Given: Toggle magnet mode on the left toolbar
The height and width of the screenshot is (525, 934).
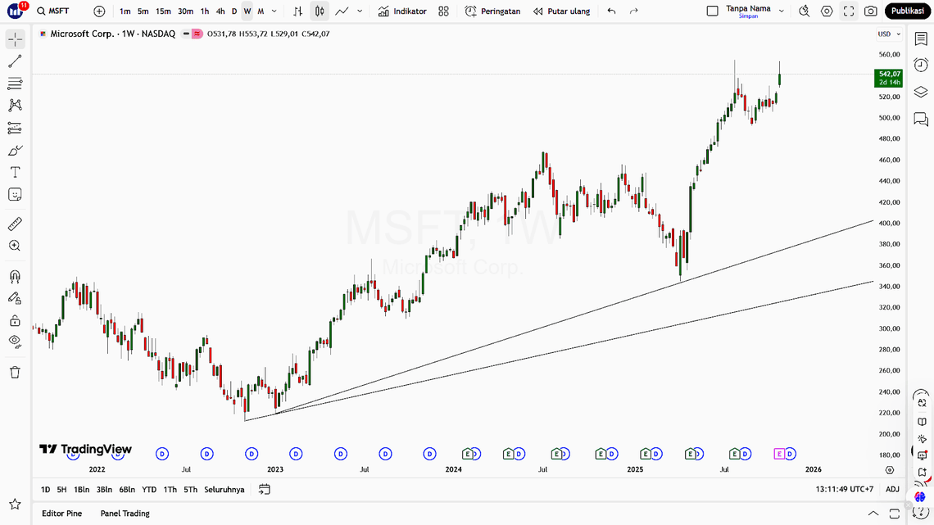Looking at the screenshot, I should point(15,277).
